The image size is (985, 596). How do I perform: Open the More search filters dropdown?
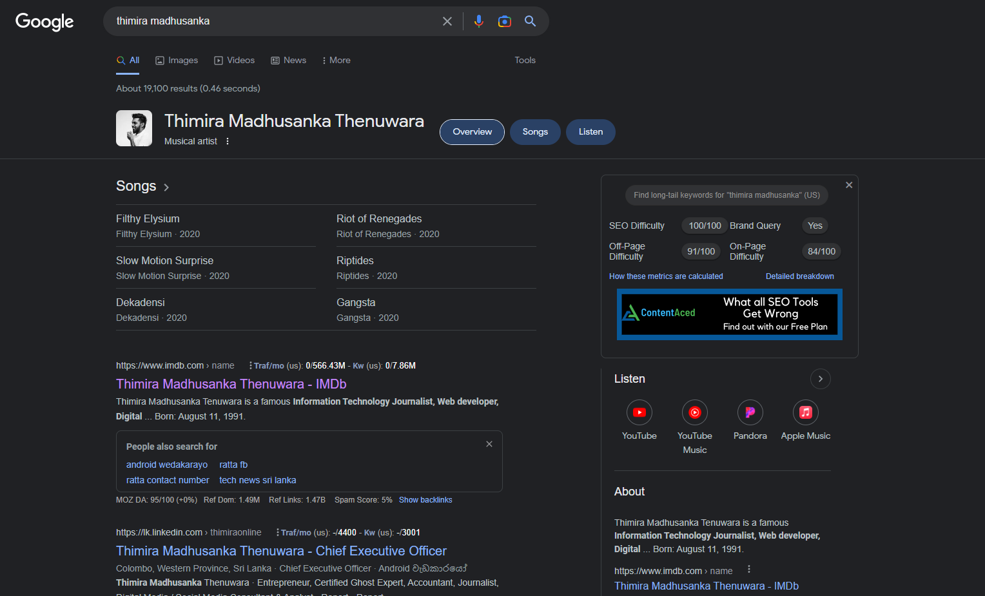[x=336, y=60]
